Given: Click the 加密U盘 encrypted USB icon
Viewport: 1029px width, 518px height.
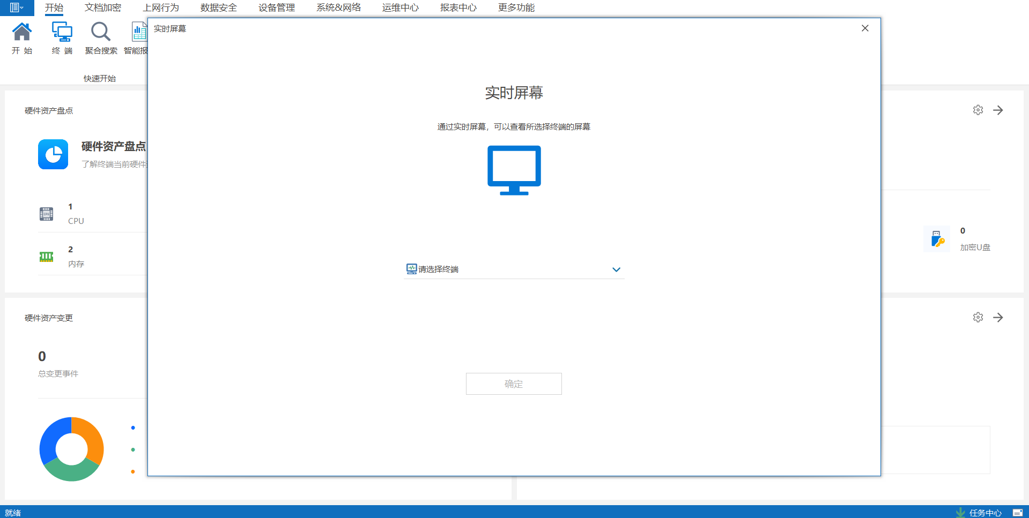Looking at the screenshot, I should 936,239.
